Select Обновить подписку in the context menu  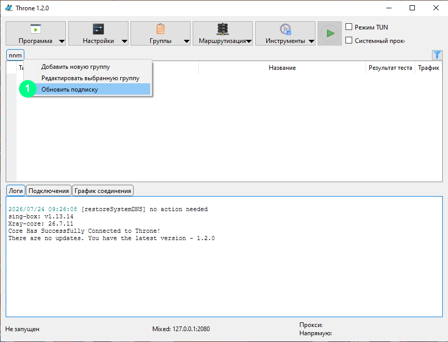(88, 90)
